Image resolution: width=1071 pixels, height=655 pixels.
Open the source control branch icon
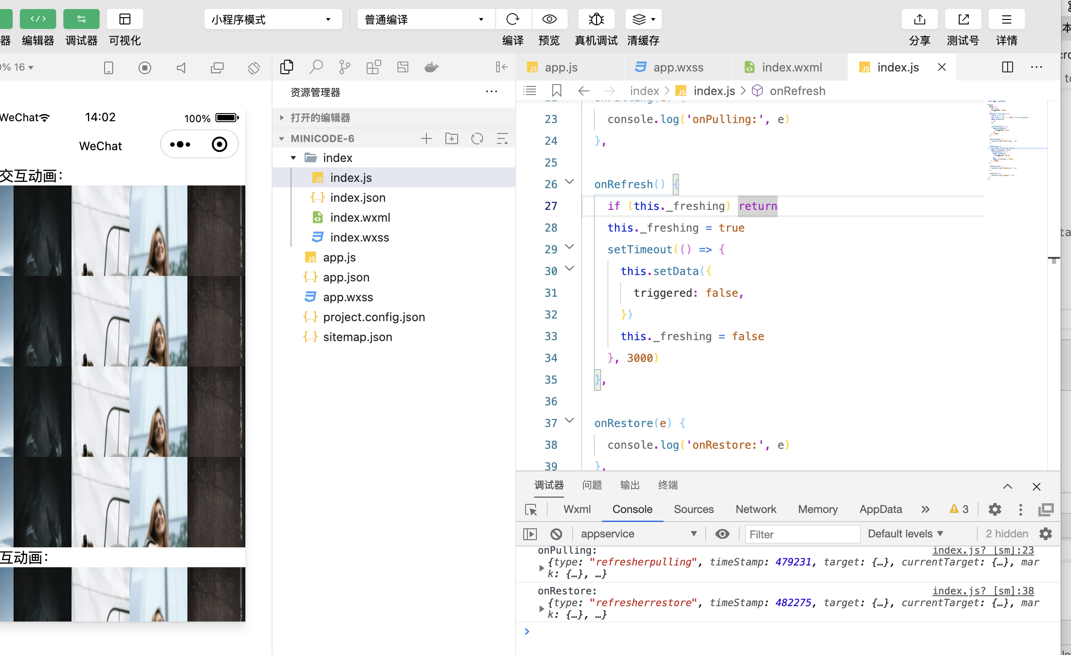point(344,67)
